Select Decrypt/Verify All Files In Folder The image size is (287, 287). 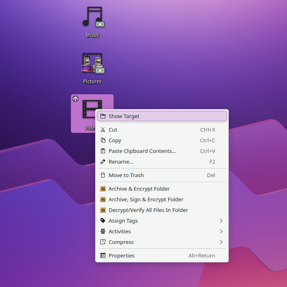pos(162,210)
